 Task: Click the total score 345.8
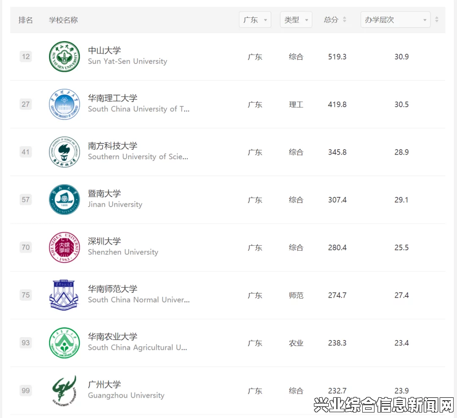337,152
